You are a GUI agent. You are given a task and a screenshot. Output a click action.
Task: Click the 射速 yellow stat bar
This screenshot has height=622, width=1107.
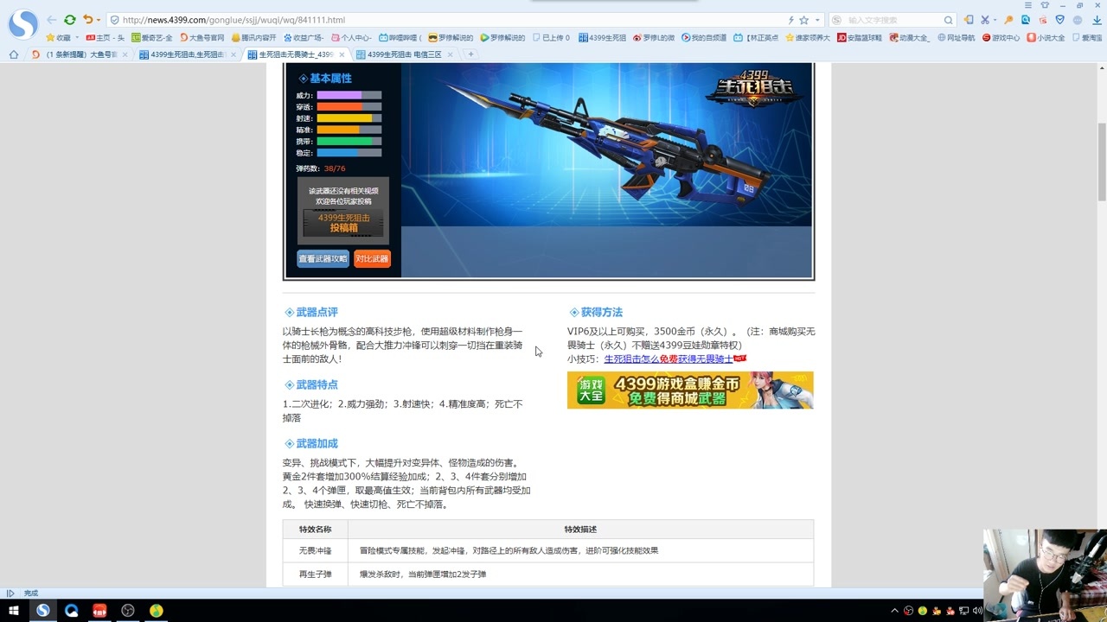(x=349, y=118)
